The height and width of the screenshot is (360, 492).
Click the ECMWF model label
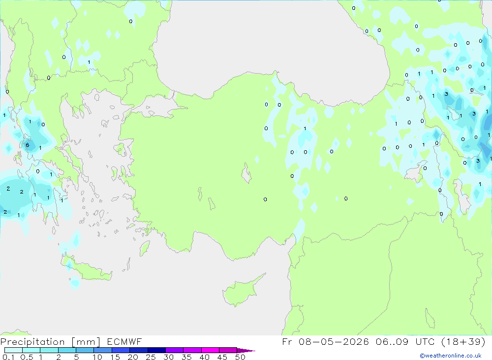[x=124, y=342]
